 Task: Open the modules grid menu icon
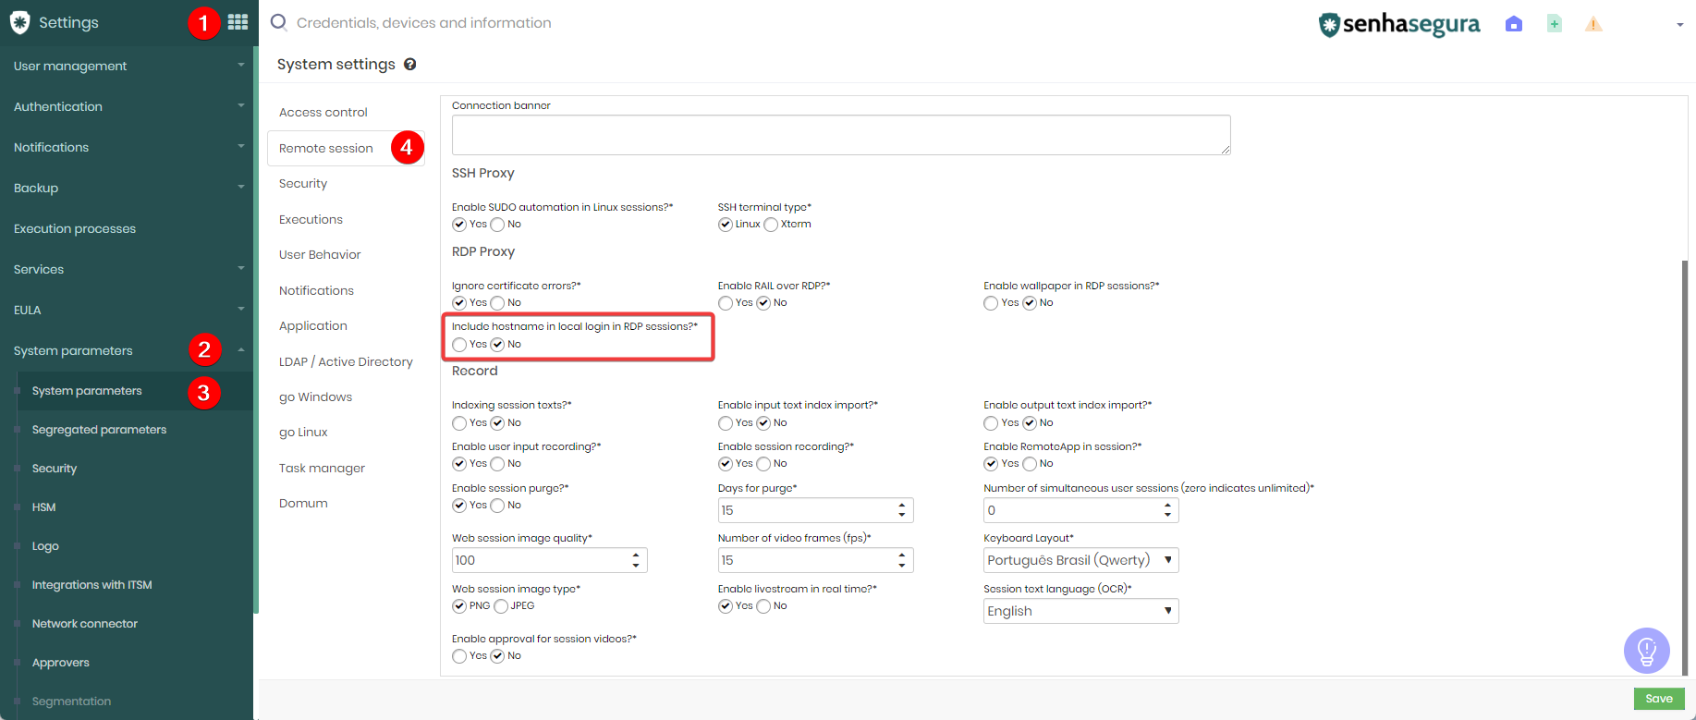[x=238, y=22]
